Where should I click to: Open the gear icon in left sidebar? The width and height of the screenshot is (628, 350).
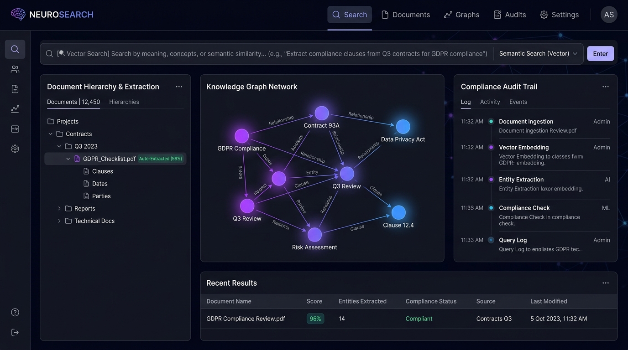(15, 149)
